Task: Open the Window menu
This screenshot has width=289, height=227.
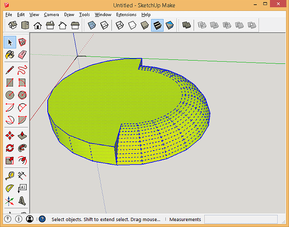Action: coord(103,15)
